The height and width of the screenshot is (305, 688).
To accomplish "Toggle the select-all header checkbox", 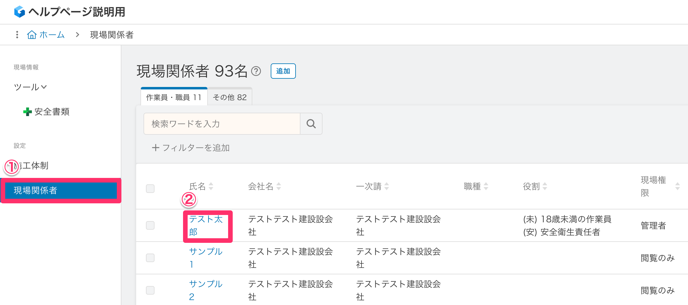I will pos(150,189).
